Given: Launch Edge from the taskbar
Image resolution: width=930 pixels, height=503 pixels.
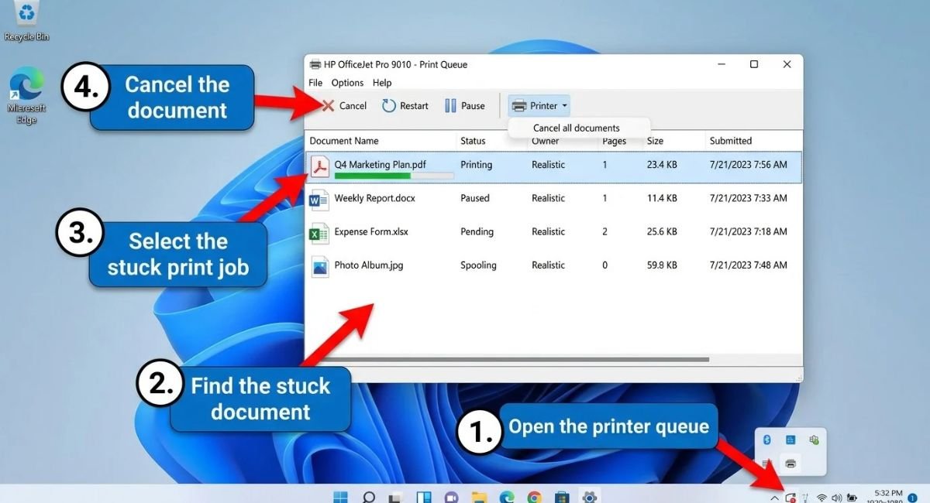Looking at the screenshot, I should (x=507, y=496).
